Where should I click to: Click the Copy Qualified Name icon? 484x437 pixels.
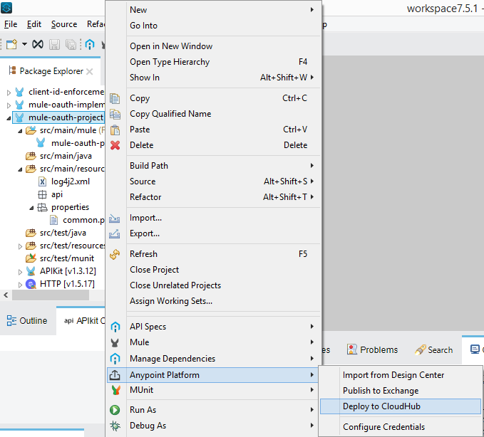[x=115, y=115]
